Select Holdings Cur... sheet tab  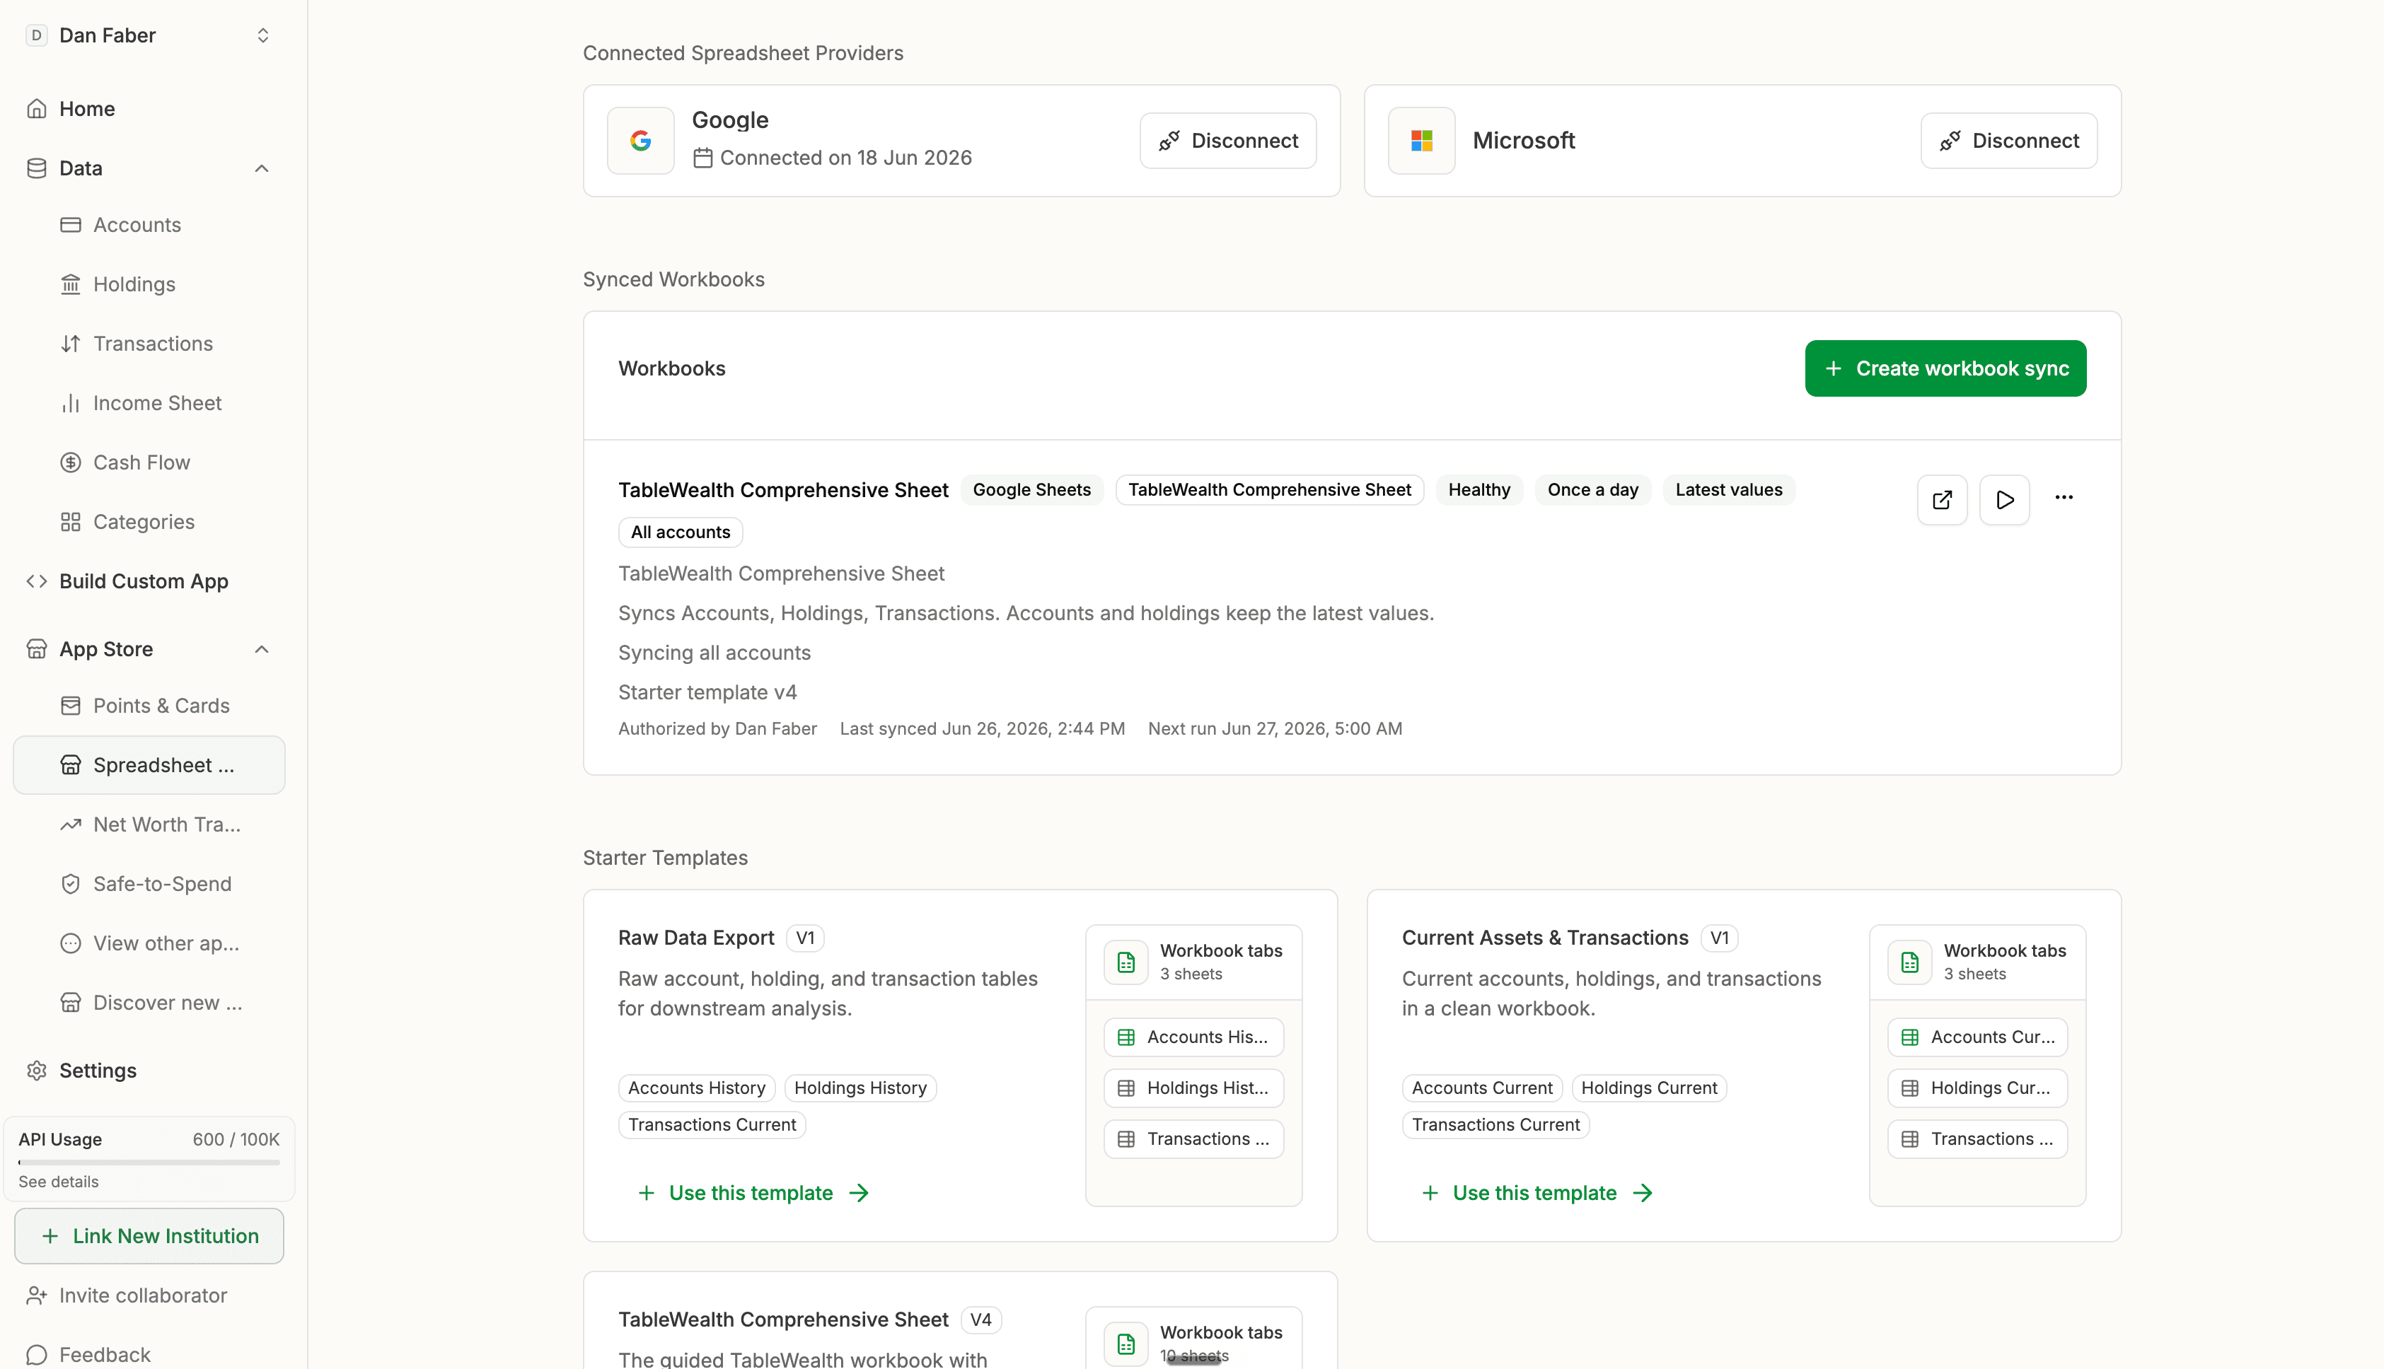(x=1978, y=1088)
